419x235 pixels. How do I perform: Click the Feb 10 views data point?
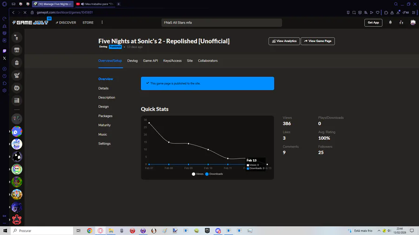click(x=208, y=150)
